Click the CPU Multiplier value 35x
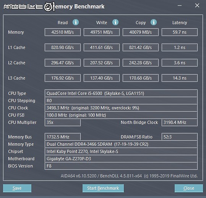The width and height of the screenshot is (206, 198). (x=63, y=122)
